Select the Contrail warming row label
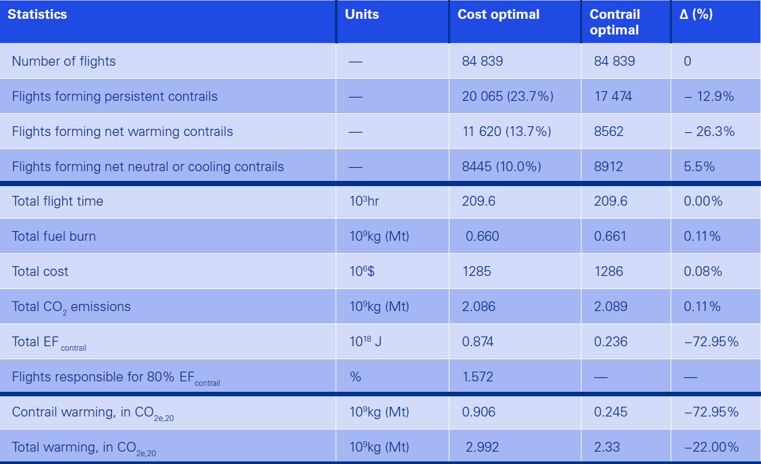Image resolution: width=761 pixels, height=464 pixels. 92,413
